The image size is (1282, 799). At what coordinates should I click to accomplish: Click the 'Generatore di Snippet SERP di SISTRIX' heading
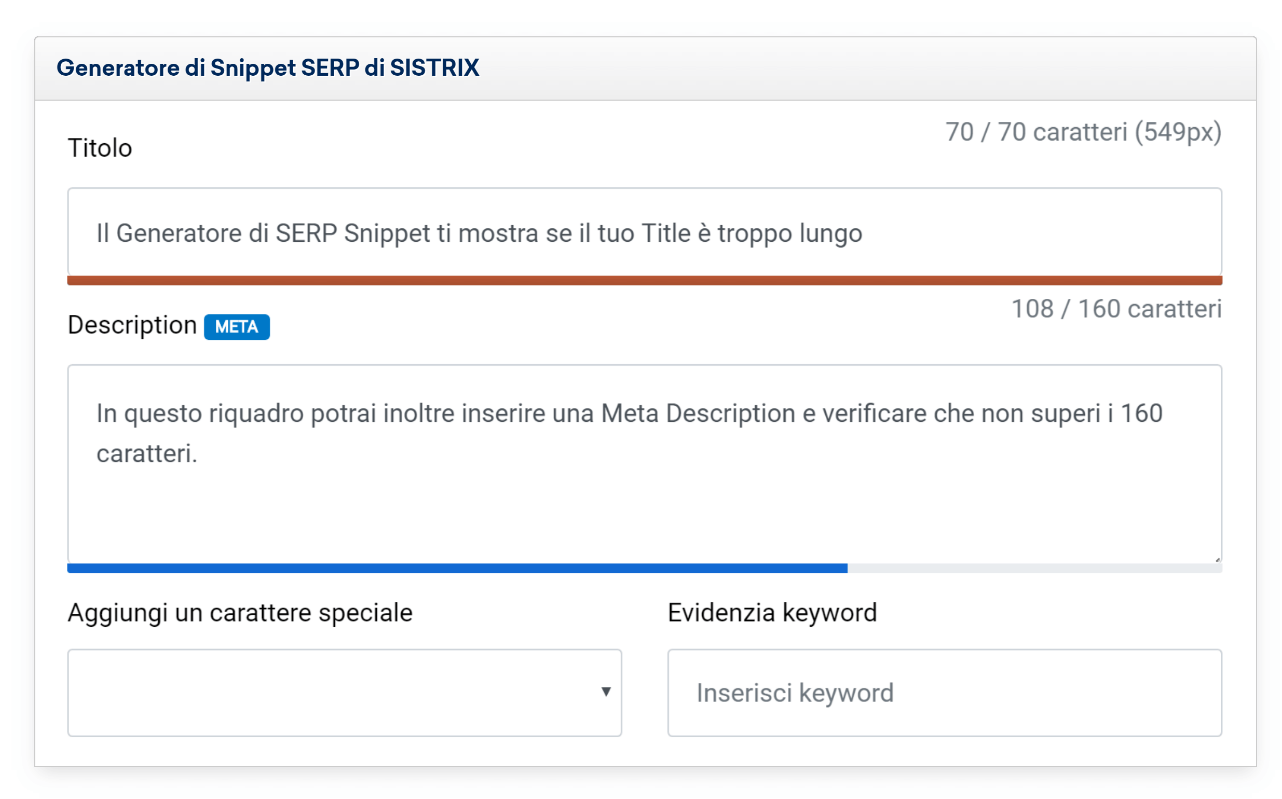(x=267, y=67)
